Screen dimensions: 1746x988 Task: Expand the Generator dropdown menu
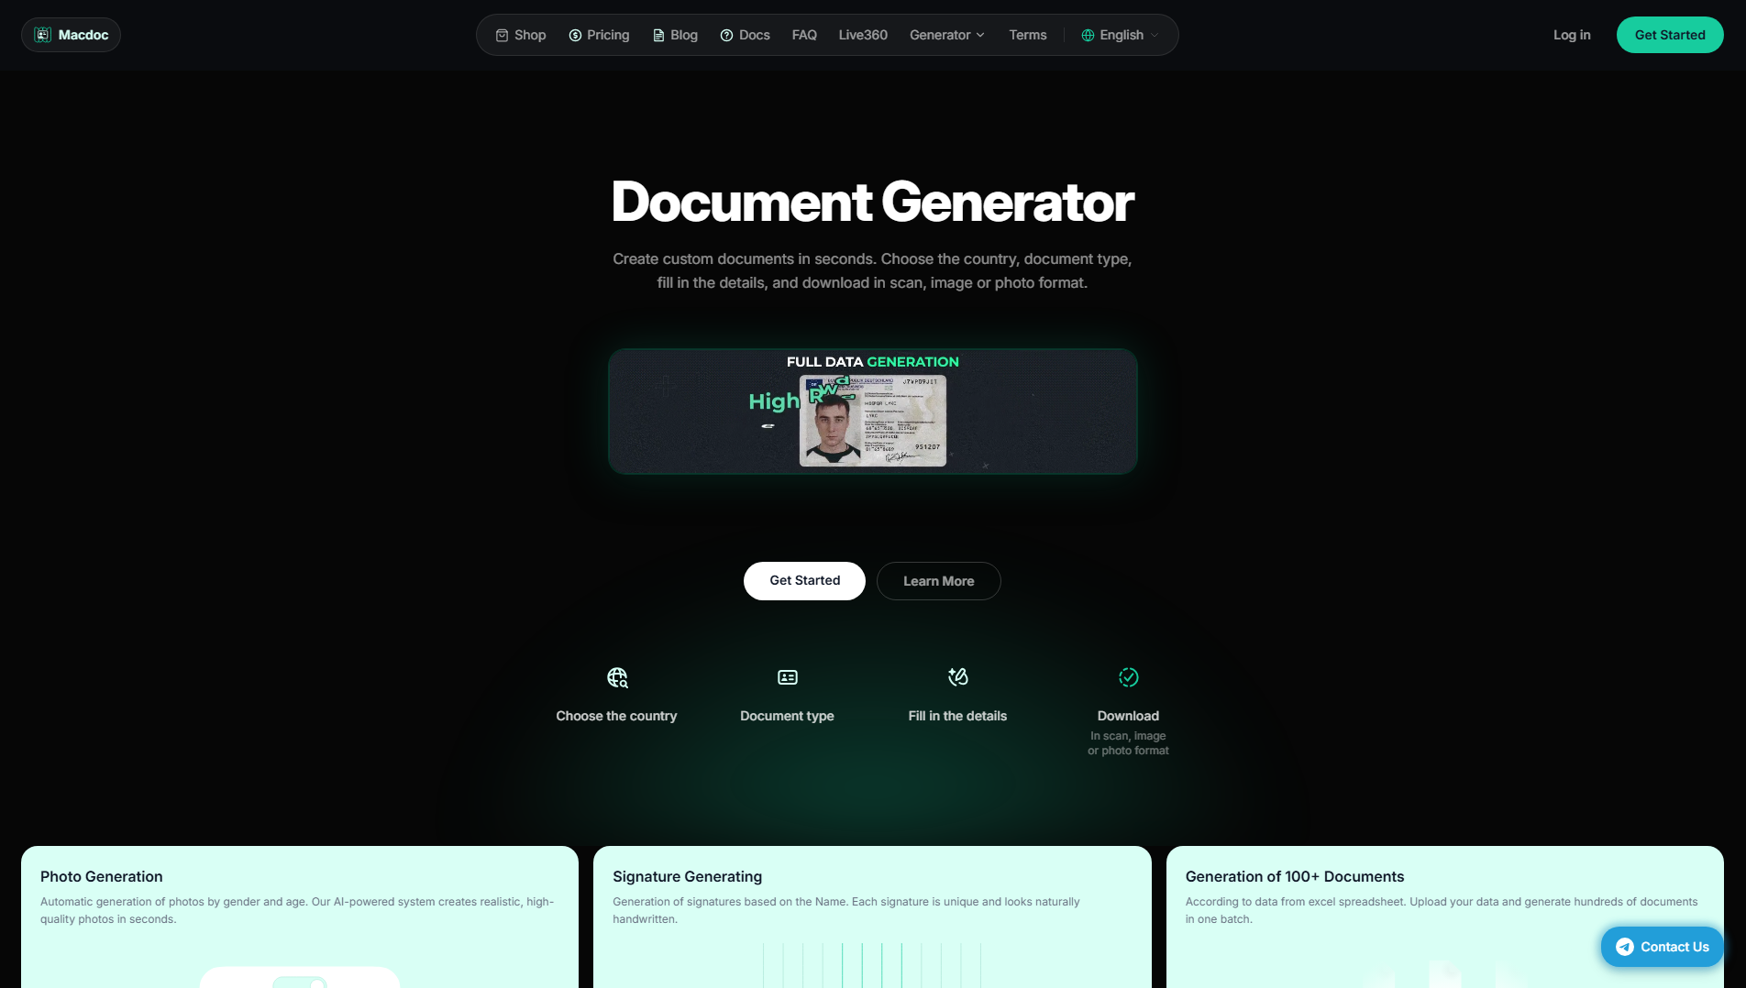coord(947,35)
